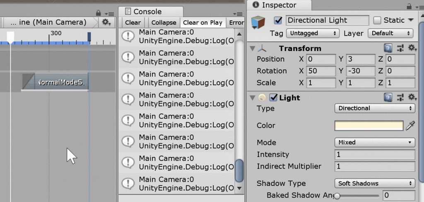Open the Shadow Type dropdown
424x202 pixels.
pyautogui.click(x=374, y=183)
